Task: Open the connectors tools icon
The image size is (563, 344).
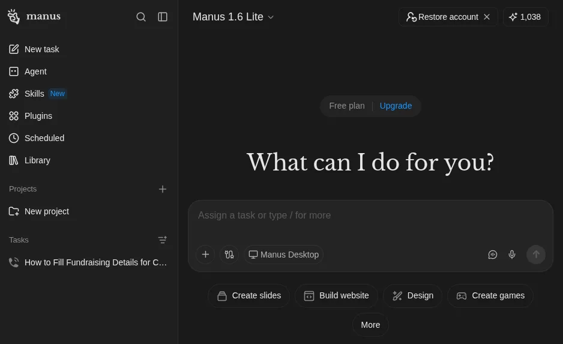Action: click(x=229, y=255)
